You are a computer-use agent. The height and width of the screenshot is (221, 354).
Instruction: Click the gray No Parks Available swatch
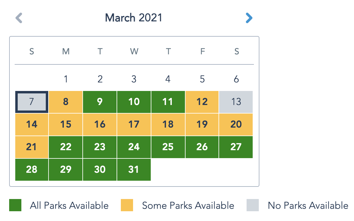pyautogui.click(x=253, y=205)
